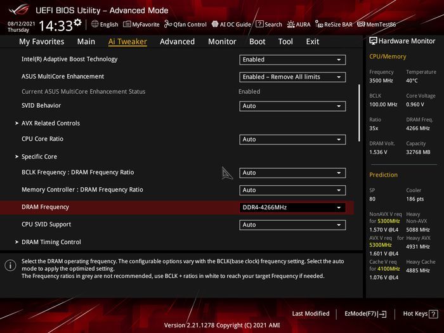Click the settings list vertical scrollbar
Image resolution: width=444 pixels, height=333 pixels.
point(359,113)
